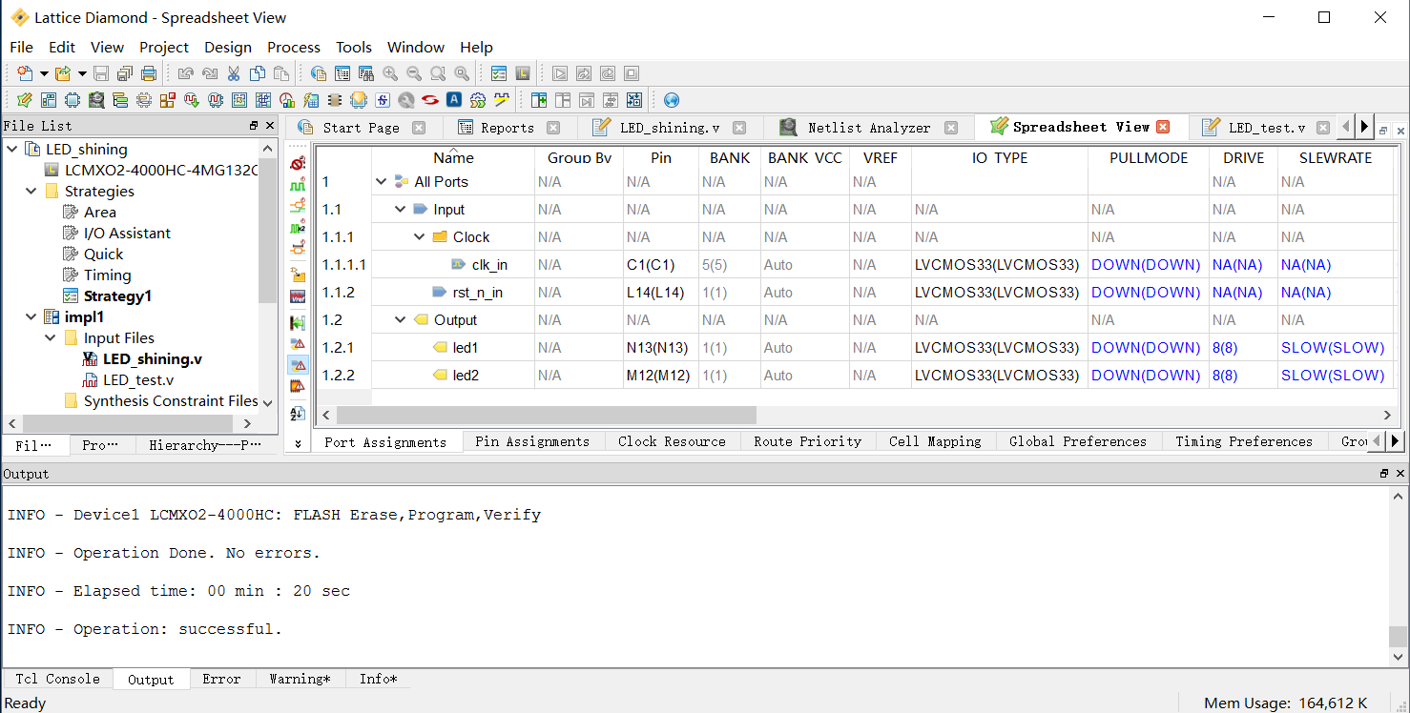Select Strategy1 in the file list
The width and height of the screenshot is (1410, 713).
tap(117, 295)
